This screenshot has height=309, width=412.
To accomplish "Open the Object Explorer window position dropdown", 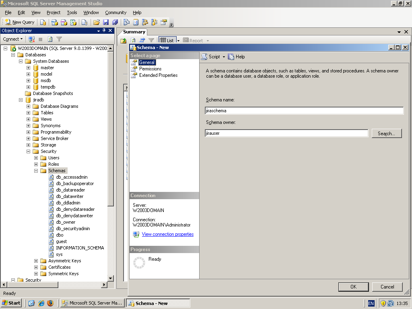I will tap(99, 31).
